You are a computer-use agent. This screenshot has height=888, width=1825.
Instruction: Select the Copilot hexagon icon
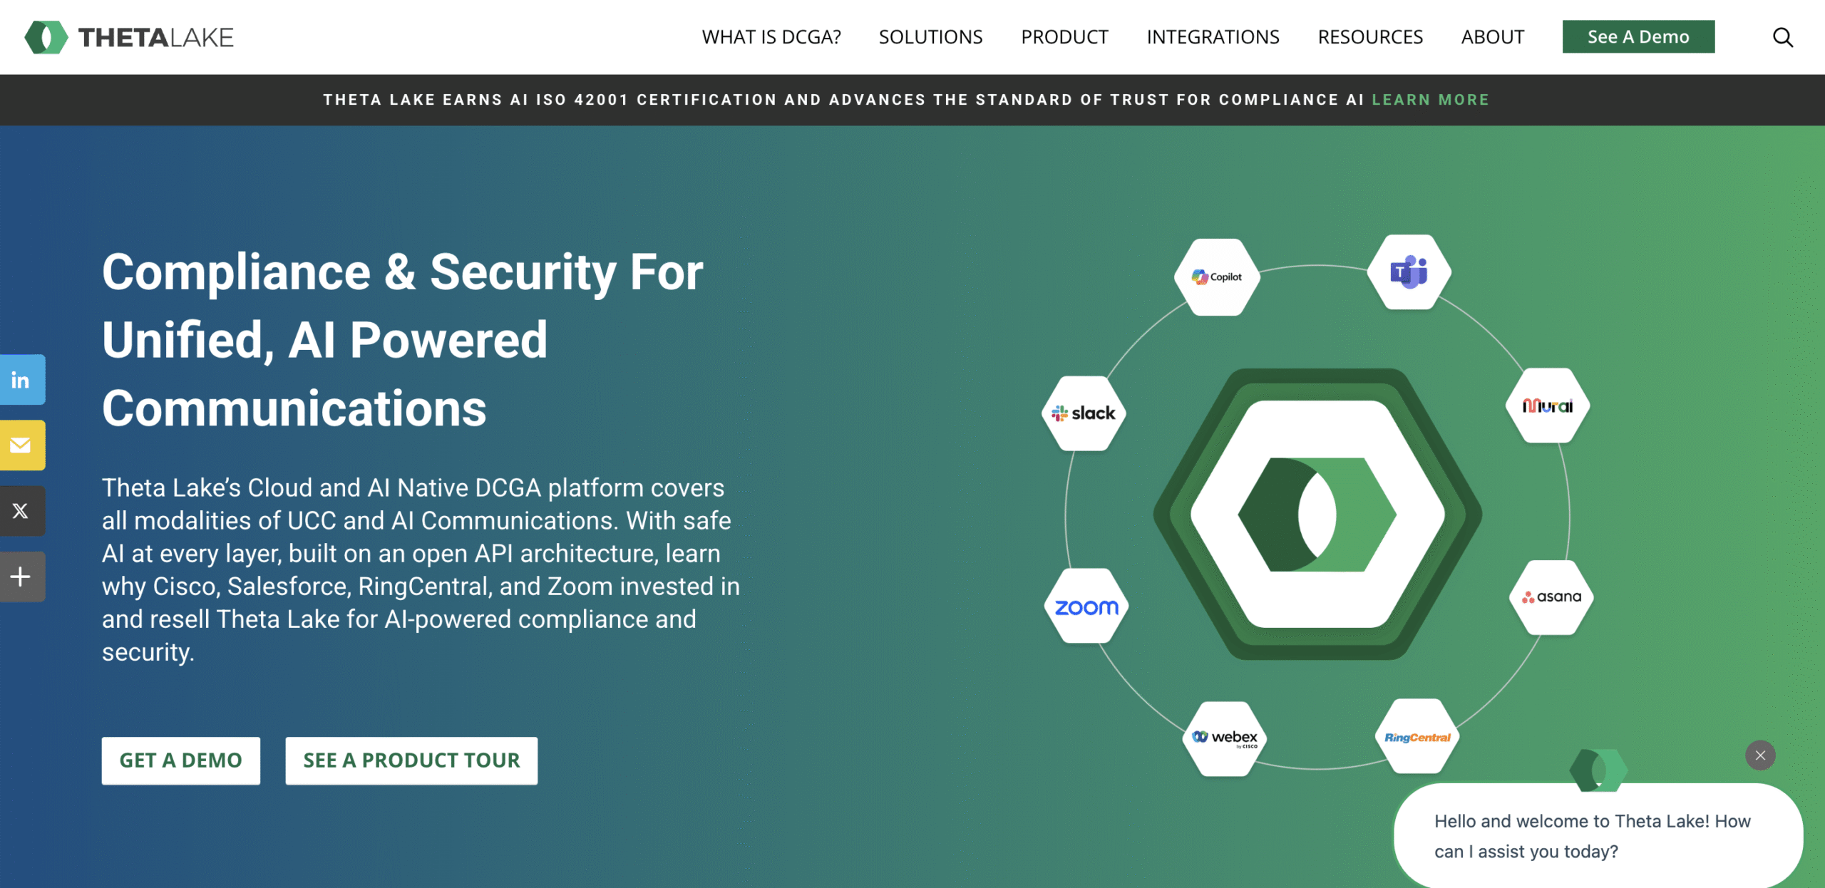click(1217, 277)
